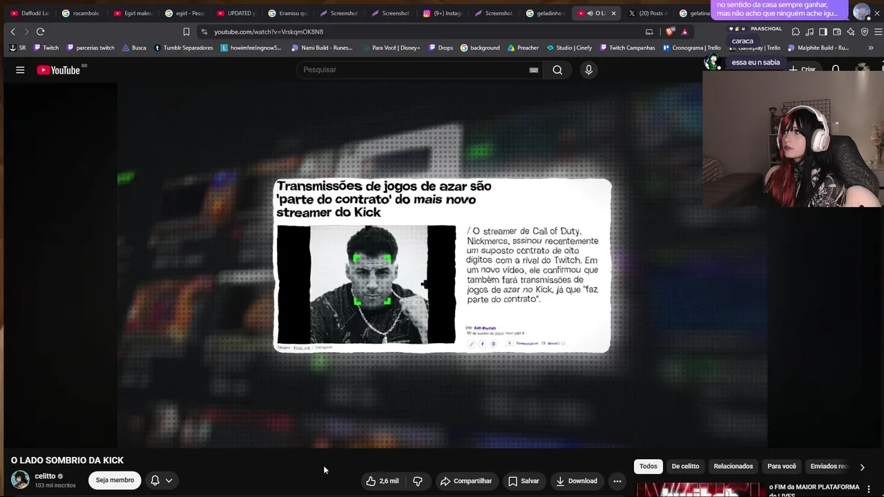Screen dimensions: 884x497
Task: Show more filter chips with right arrow
Action: (x=862, y=467)
